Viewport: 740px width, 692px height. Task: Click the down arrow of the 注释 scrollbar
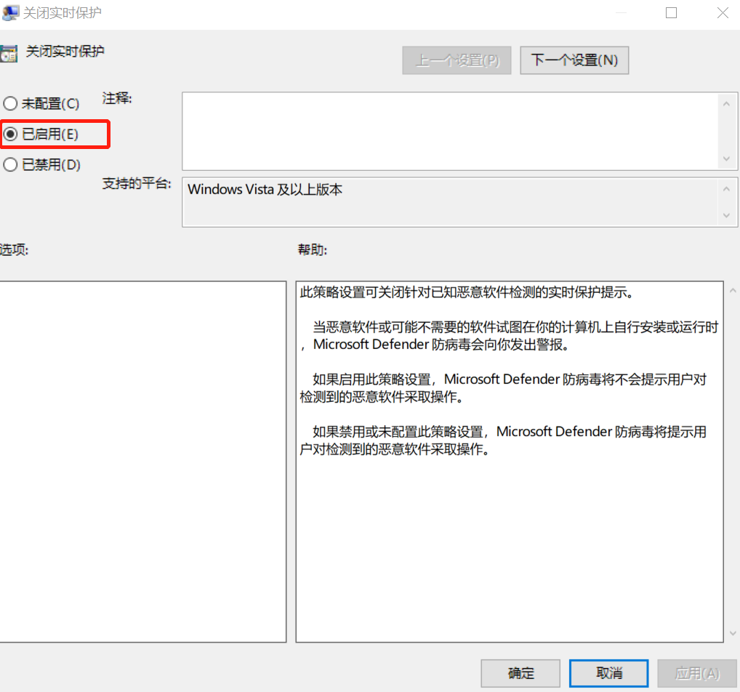[726, 159]
